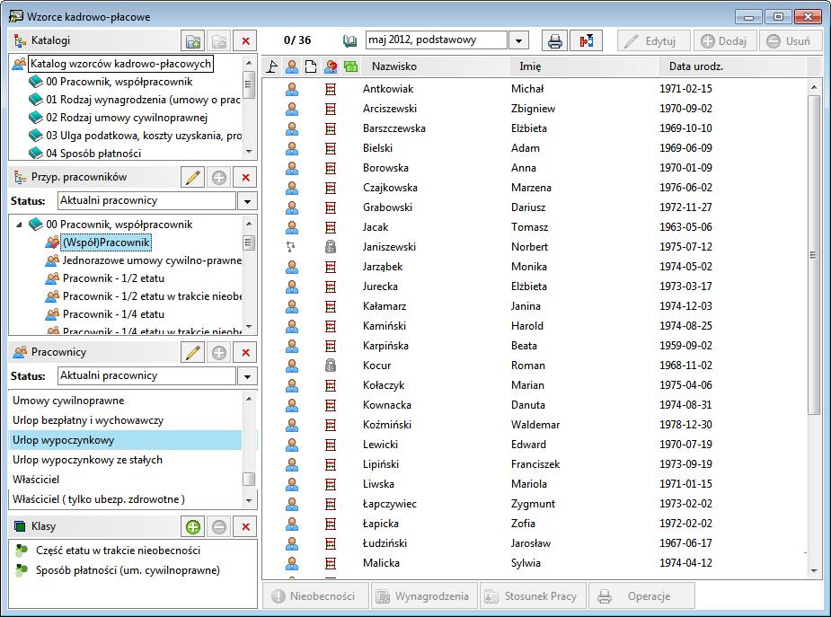Click the red X in Katalogi header

tap(245, 40)
